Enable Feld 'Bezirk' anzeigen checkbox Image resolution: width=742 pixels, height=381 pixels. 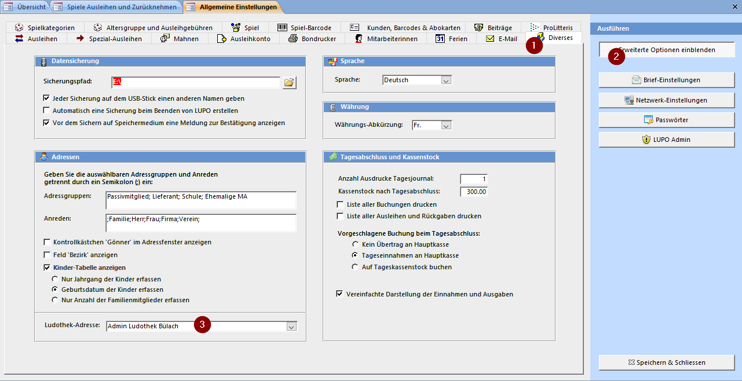click(x=47, y=255)
